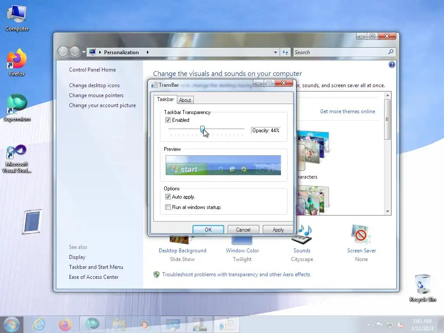Click the opacity slider thumb in TransBar
Image resolution: width=444 pixels, height=333 pixels.
point(202,130)
